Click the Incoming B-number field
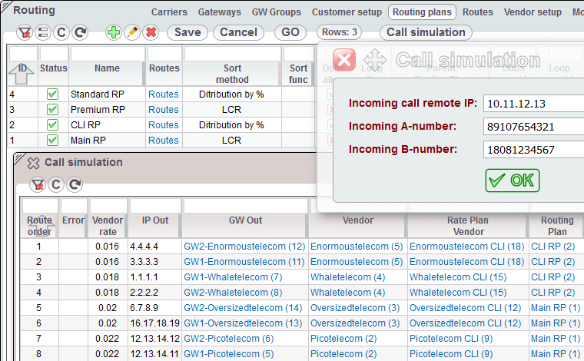Screen dimensions: 584x361 click(x=534, y=150)
